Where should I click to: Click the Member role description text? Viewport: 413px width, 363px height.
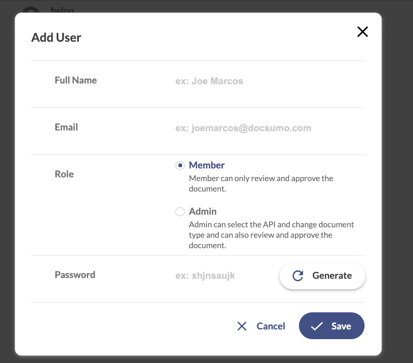click(x=261, y=184)
